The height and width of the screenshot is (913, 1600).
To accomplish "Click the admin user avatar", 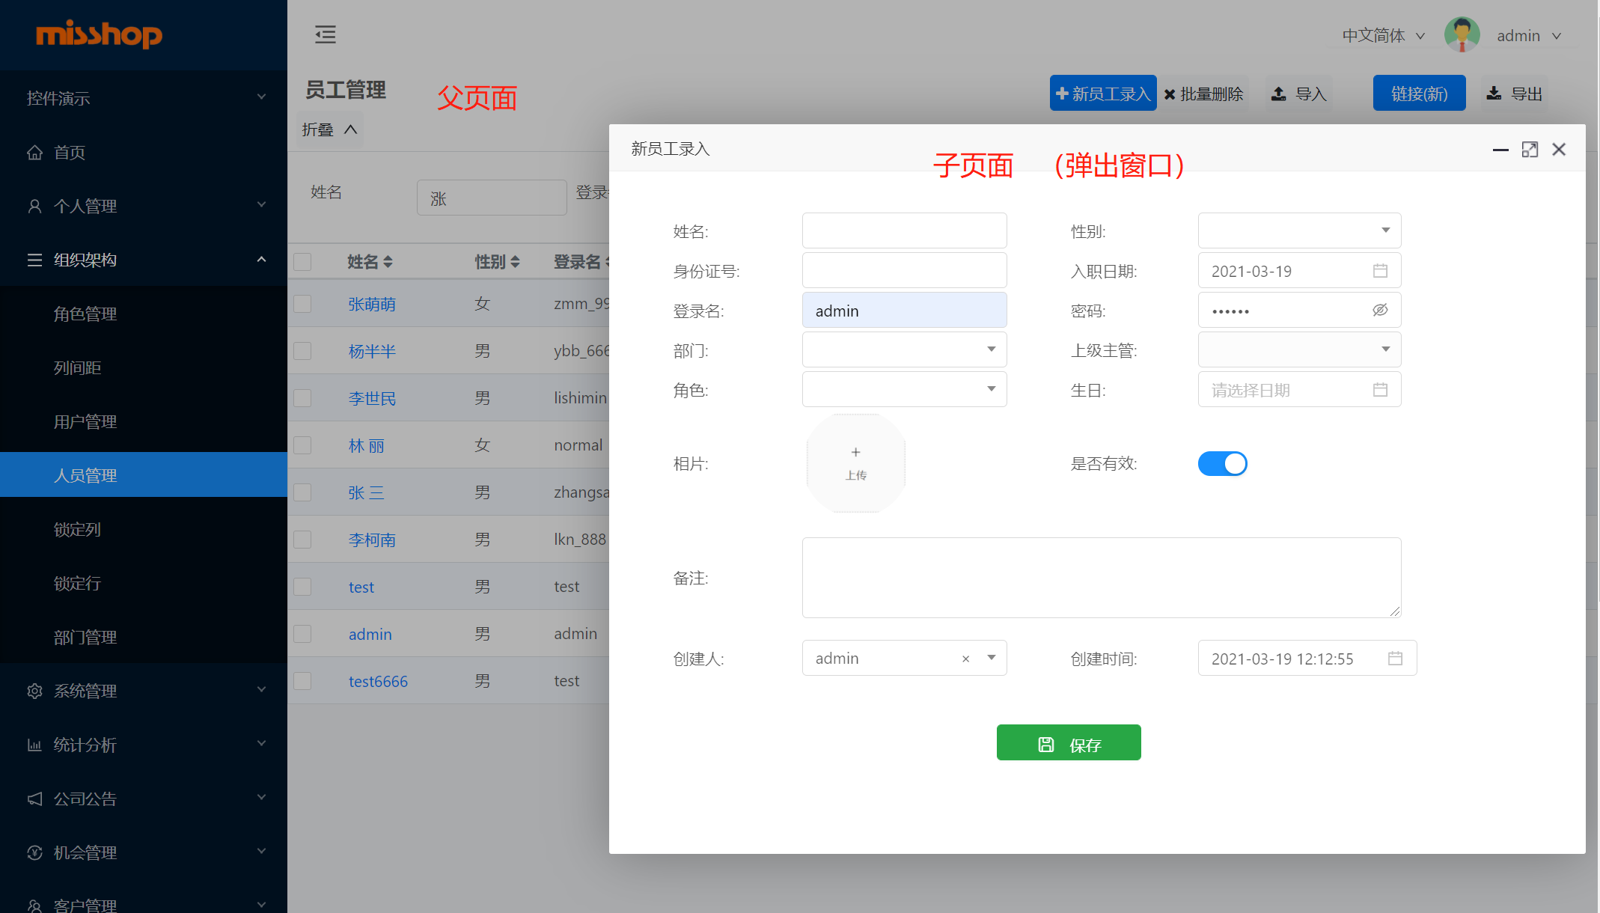I will (1462, 35).
